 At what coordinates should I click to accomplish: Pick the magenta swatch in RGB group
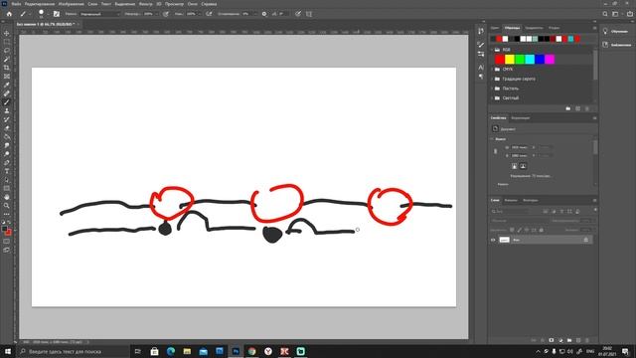(550, 60)
